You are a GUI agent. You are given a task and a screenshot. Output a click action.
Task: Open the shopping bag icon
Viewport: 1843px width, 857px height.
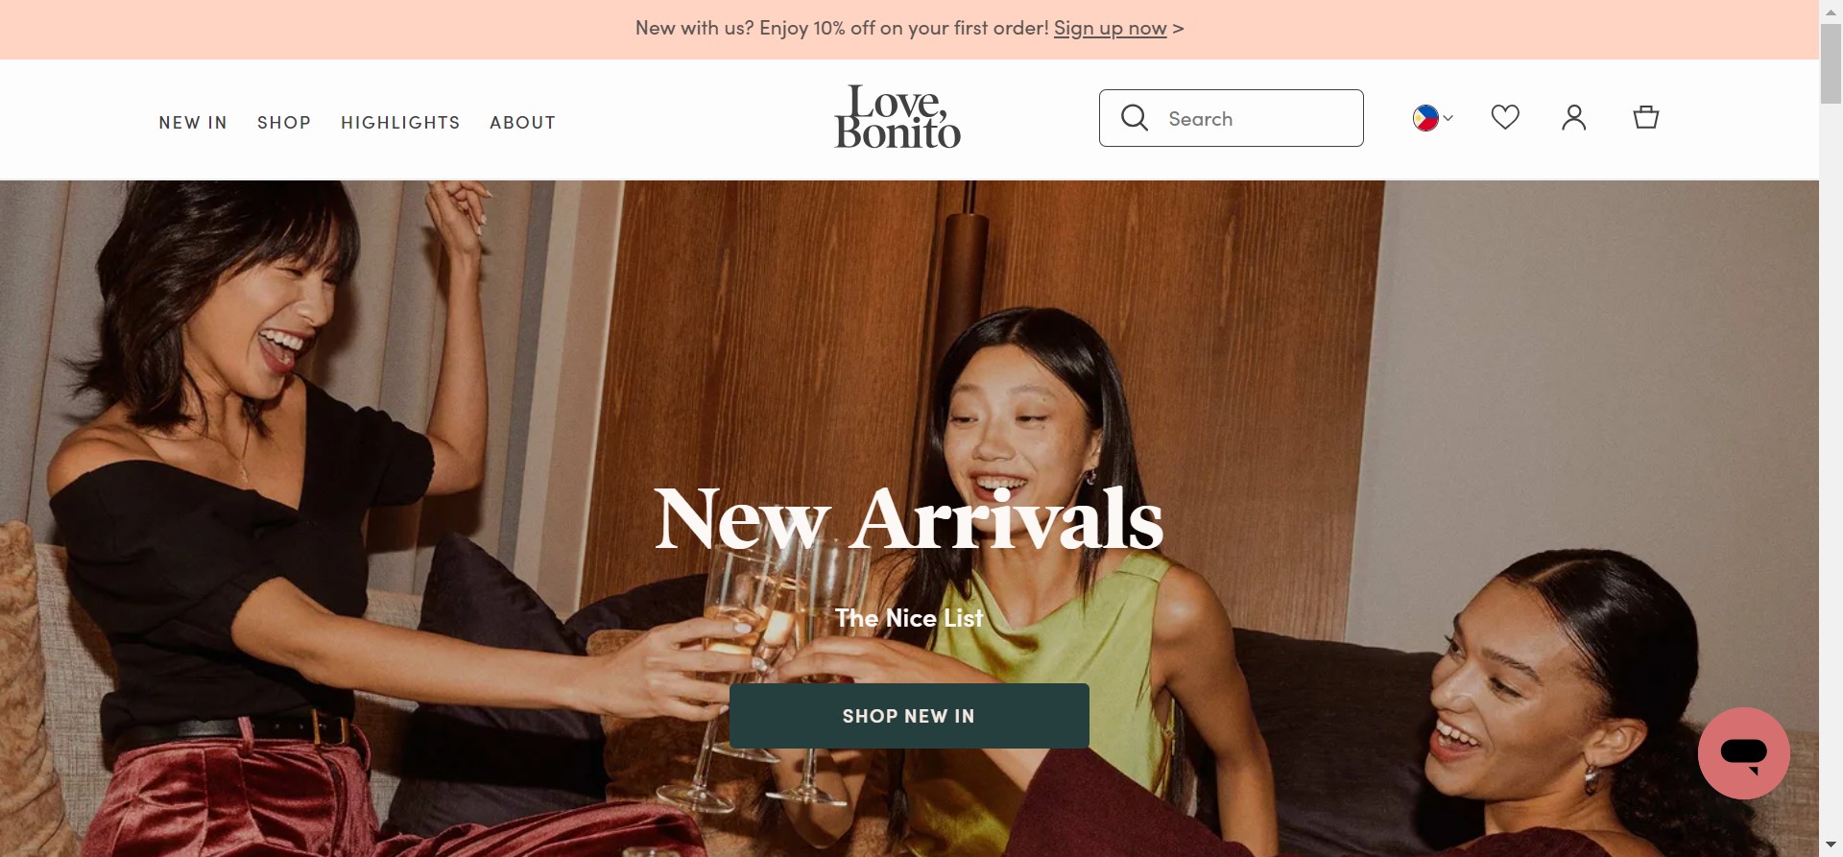(1646, 117)
